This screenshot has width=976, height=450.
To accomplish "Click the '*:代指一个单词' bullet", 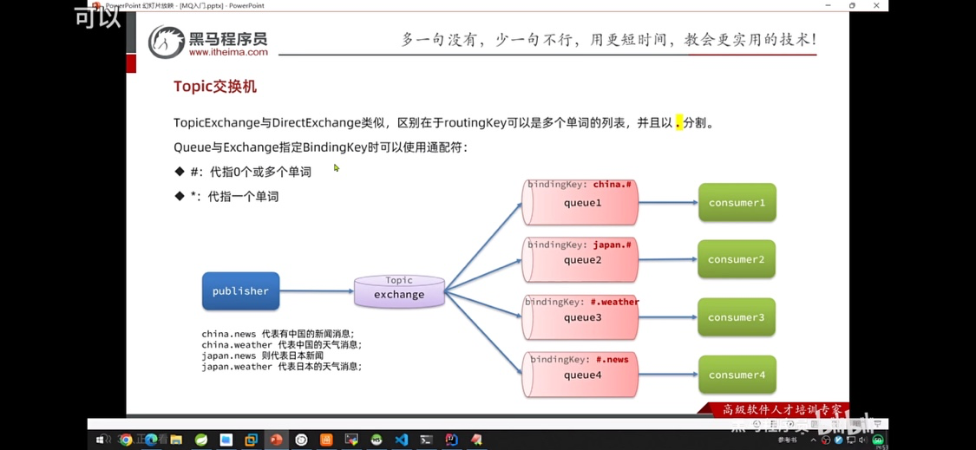I will 226,197.
